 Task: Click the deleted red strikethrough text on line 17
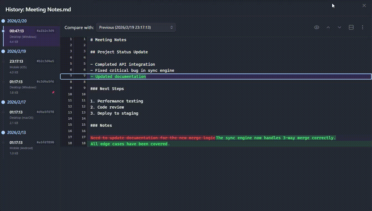point(153,138)
